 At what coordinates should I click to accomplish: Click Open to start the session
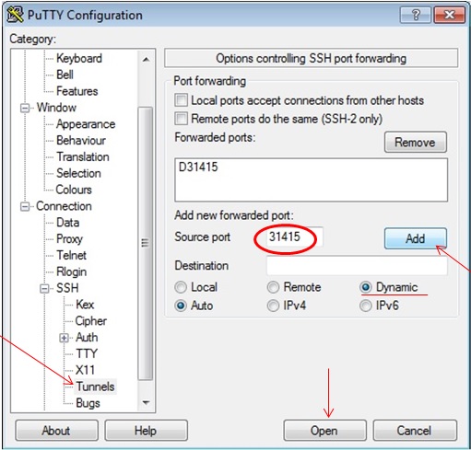click(324, 431)
